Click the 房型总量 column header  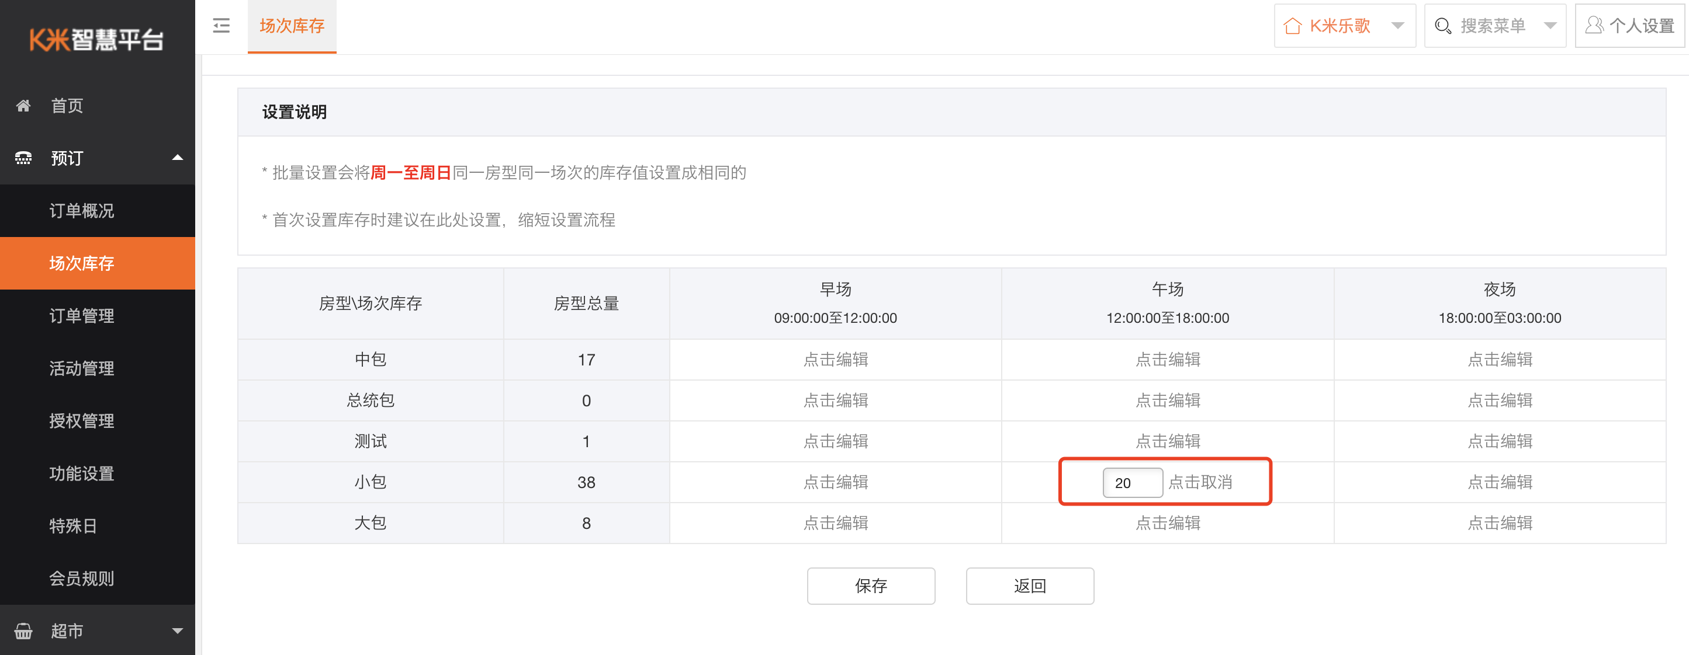pyautogui.click(x=586, y=303)
